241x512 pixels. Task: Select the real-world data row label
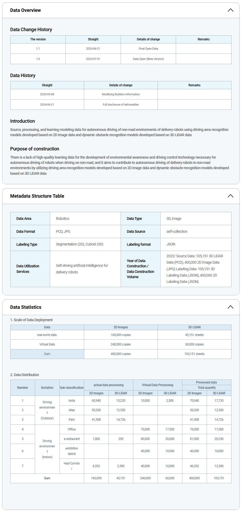pyautogui.click(x=47, y=335)
